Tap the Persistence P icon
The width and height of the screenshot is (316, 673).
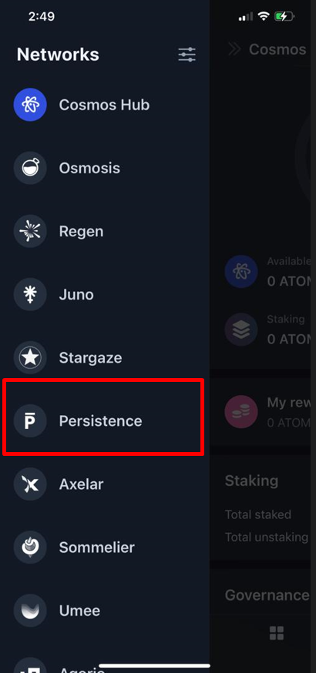[x=30, y=421]
